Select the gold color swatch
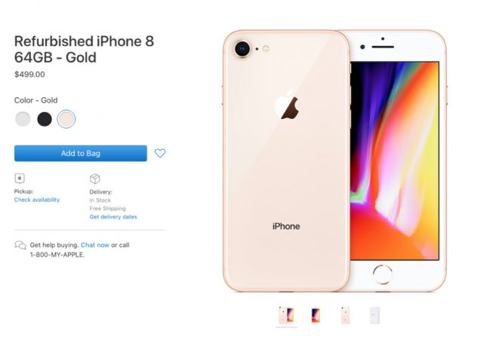Viewport: 477px width, 357px height. [66, 119]
